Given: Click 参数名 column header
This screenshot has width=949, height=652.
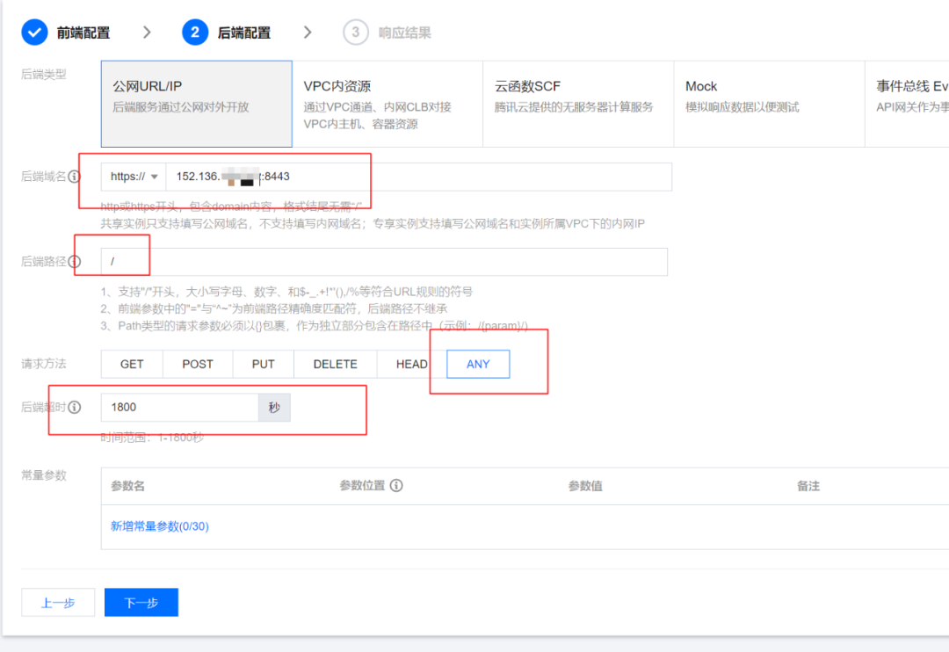Looking at the screenshot, I should click(127, 486).
